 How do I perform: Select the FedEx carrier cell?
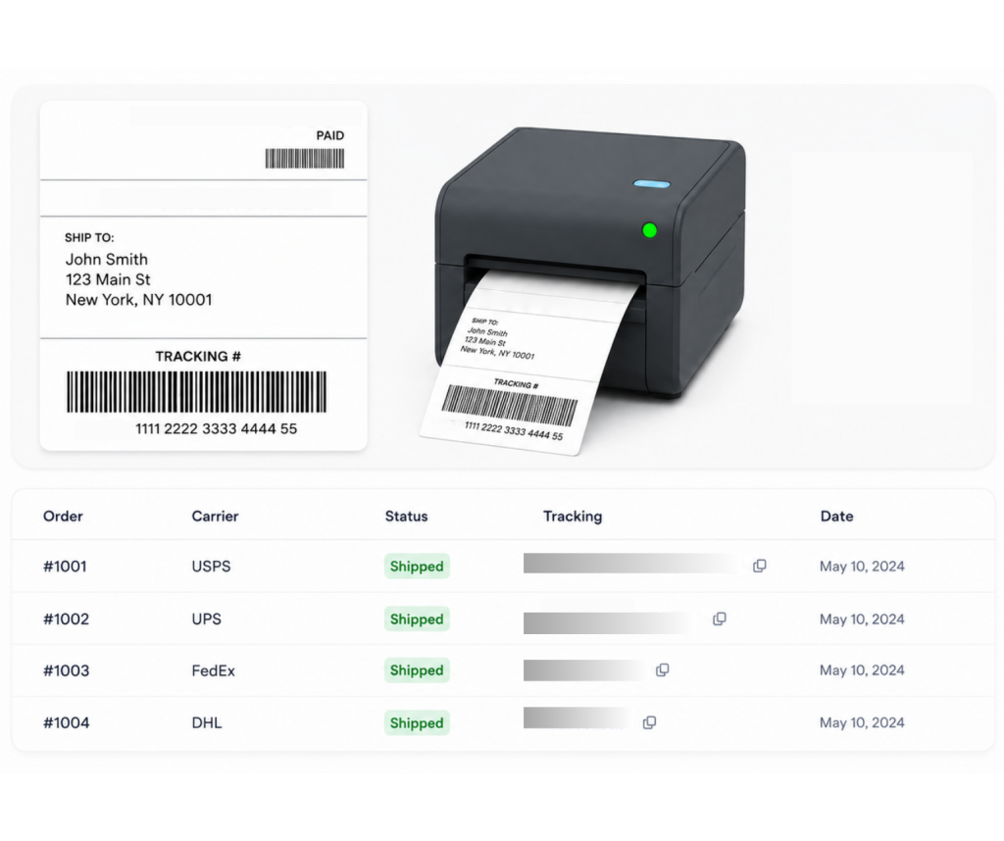213,670
